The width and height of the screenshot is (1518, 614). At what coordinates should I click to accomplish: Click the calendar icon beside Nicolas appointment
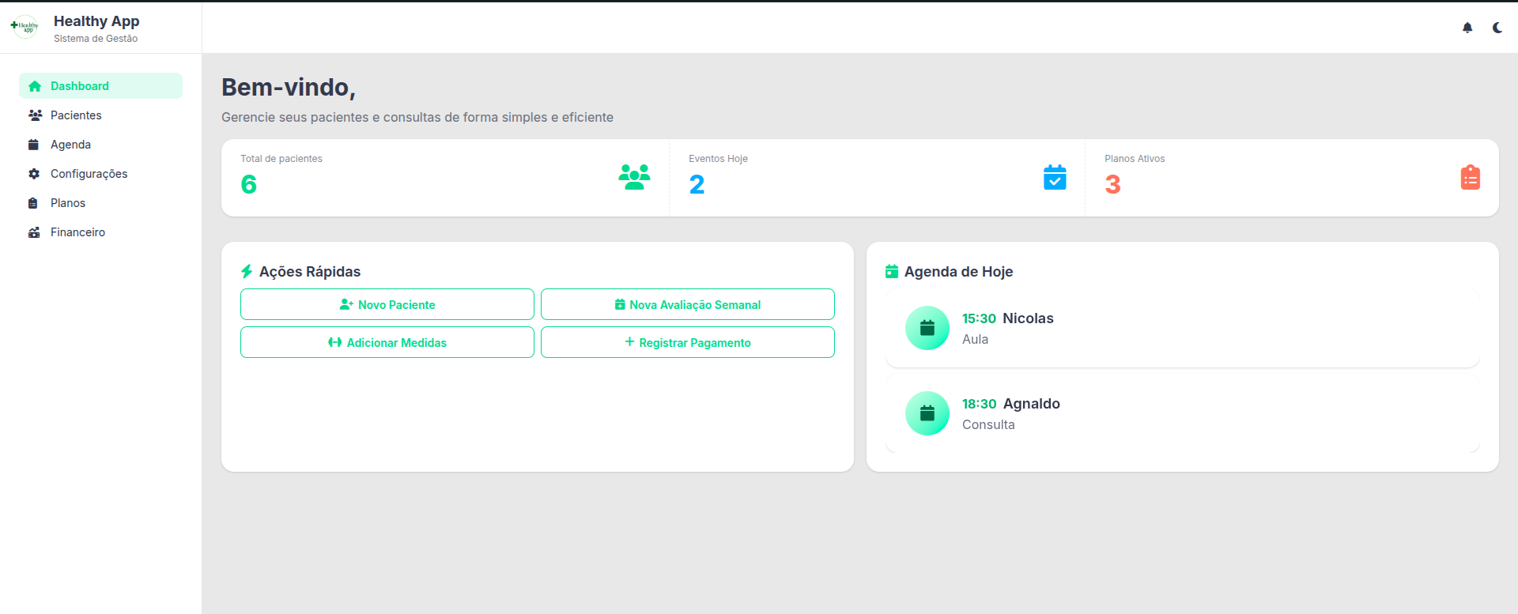click(x=927, y=328)
